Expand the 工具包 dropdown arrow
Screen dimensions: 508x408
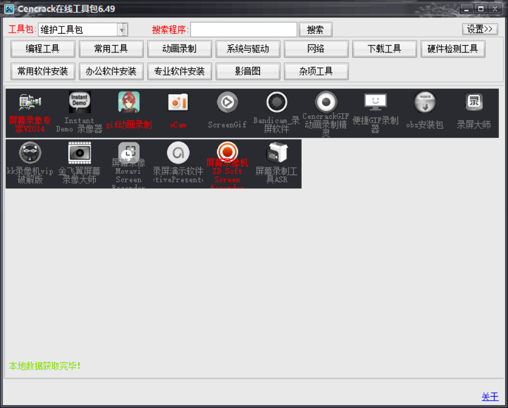[x=122, y=30]
